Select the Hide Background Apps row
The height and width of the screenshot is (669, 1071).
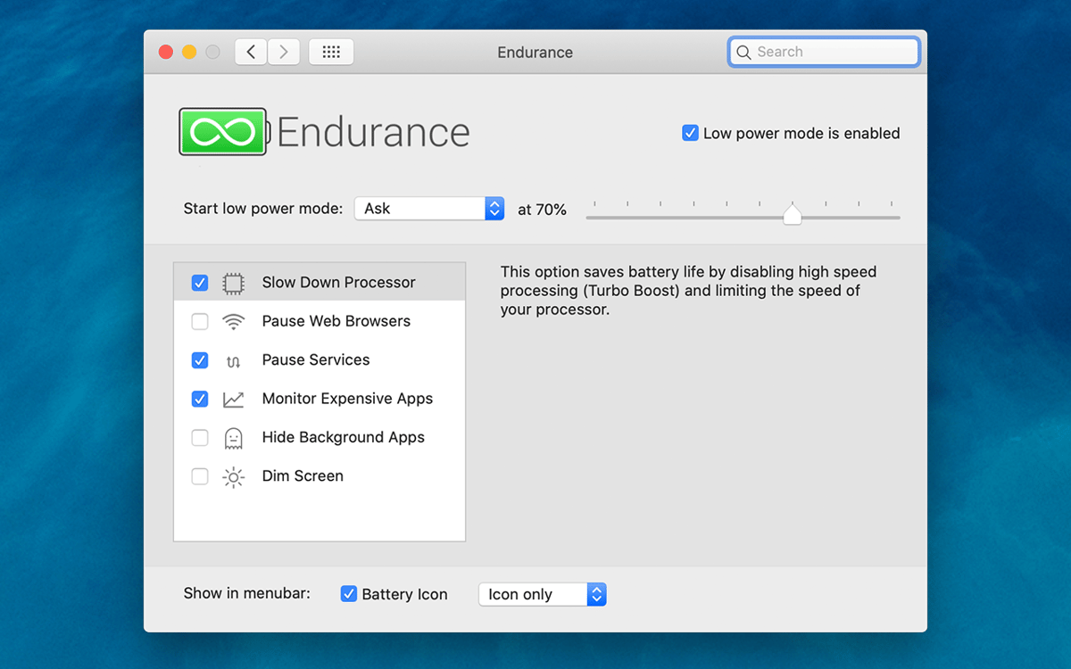[343, 438]
